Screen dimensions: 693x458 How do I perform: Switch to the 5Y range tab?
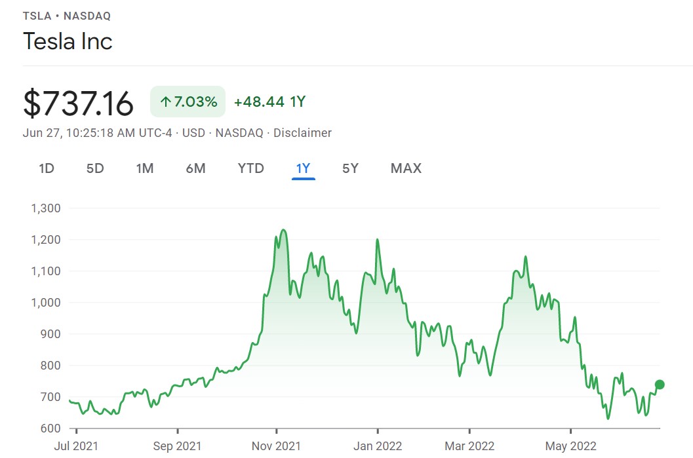pos(350,168)
